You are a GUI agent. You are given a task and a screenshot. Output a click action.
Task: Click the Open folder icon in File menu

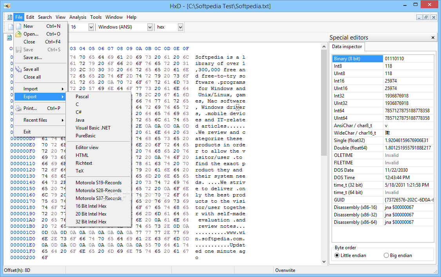point(18,34)
